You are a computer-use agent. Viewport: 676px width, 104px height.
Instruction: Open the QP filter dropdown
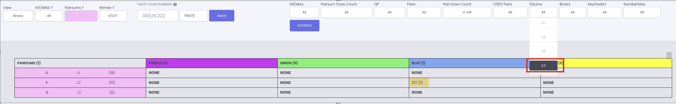[x=389, y=12]
